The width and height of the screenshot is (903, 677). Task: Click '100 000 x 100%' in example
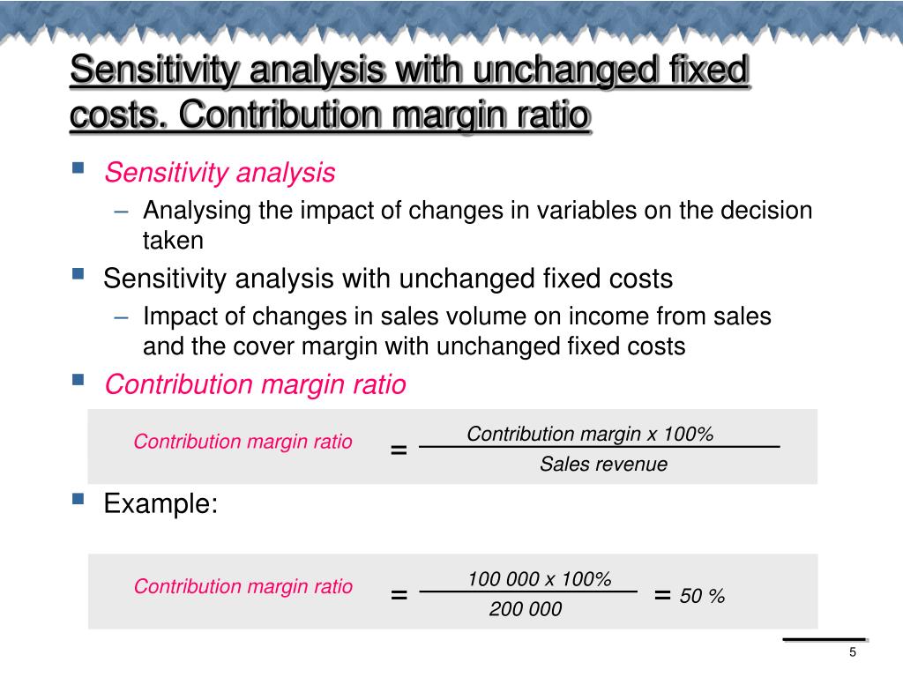click(539, 578)
